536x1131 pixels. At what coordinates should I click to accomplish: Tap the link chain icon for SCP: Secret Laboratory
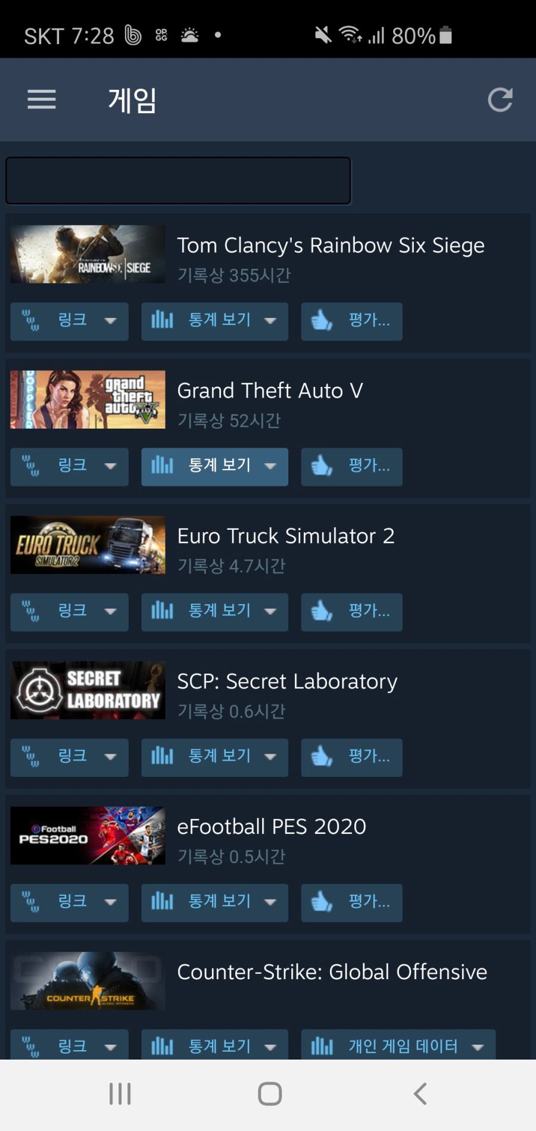(x=31, y=756)
